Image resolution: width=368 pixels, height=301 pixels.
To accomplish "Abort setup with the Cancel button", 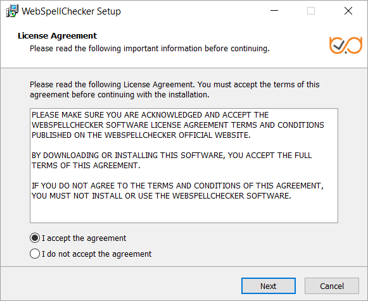I will click(x=332, y=286).
